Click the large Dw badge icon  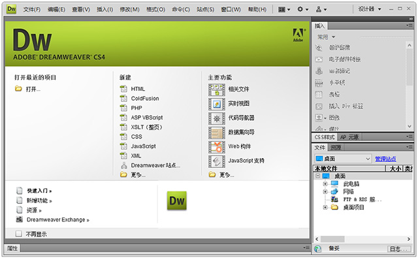tap(177, 201)
